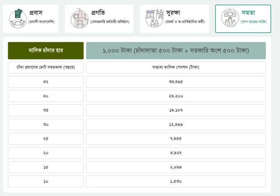The width and height of the screenshot is (280, 196).
Task: Select the ৪০ years row cell
Action: click(45, 96)
